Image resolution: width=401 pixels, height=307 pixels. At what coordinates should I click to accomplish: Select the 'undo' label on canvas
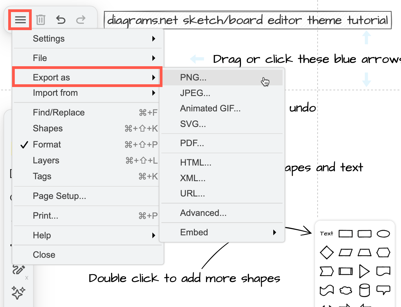[303, 108]
